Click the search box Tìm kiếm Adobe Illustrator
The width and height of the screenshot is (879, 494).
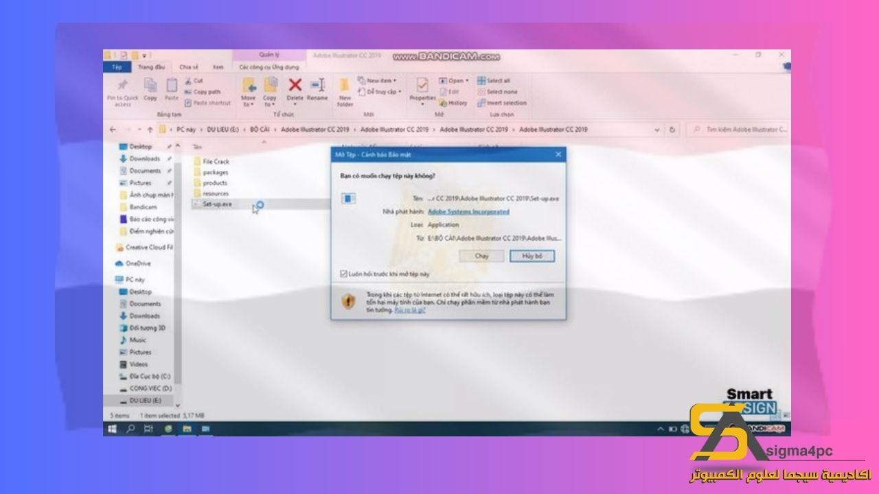(739, 129)
